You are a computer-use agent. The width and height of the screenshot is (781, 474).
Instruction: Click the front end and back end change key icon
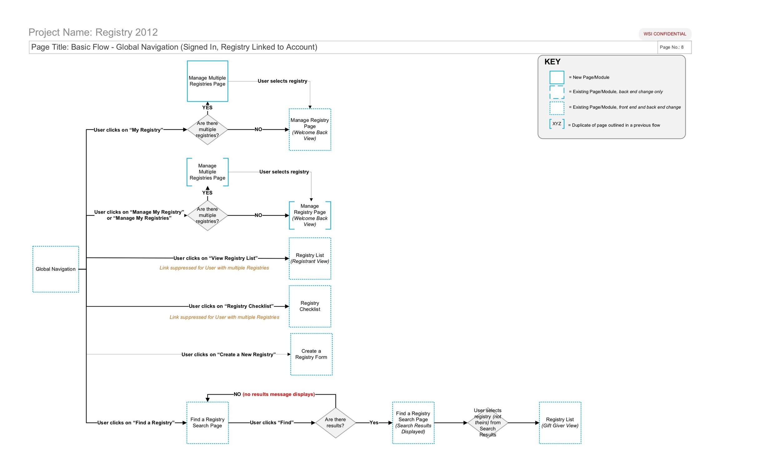point(557,108)
